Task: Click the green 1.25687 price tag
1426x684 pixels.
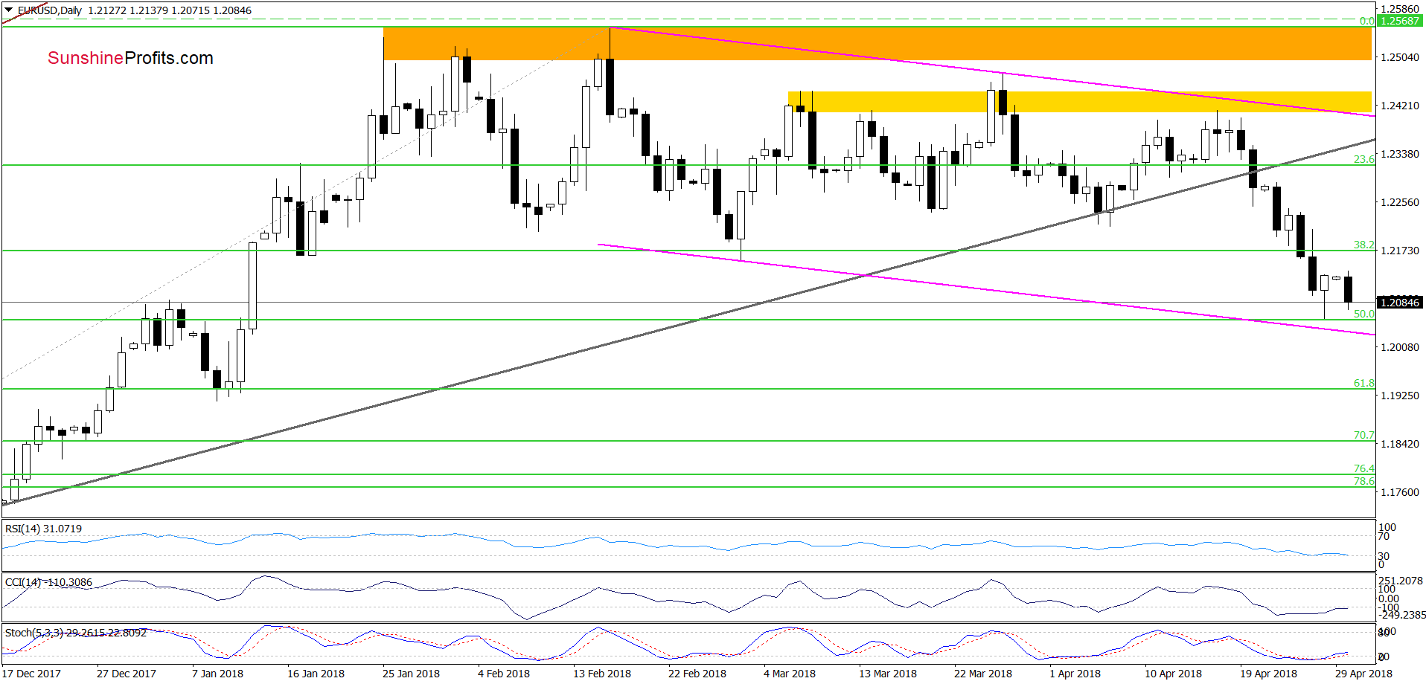Action: pos(1400,21)
